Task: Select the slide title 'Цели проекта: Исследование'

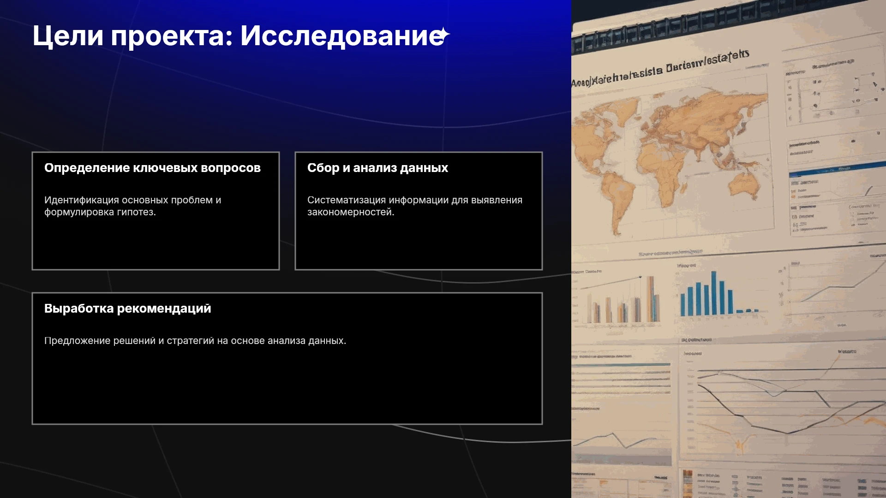Action: [x=239, y=36]
